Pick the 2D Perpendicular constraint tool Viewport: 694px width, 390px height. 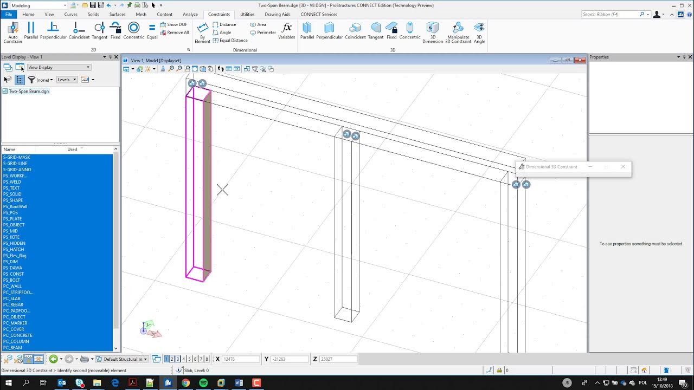point(53,31)
